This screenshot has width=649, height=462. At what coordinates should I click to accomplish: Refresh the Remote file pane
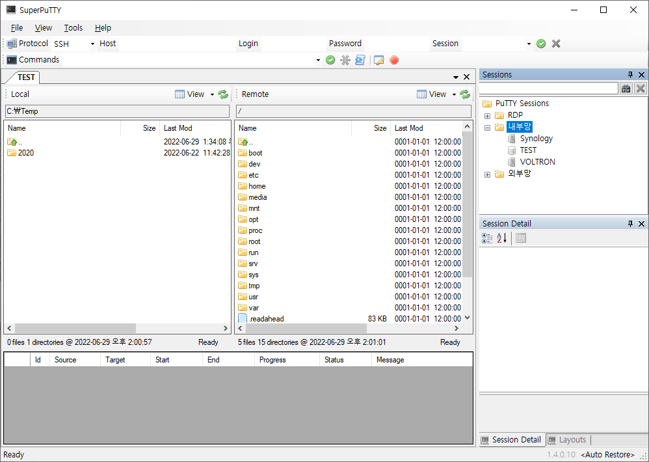pyautogui.click(x=465, y=94)
